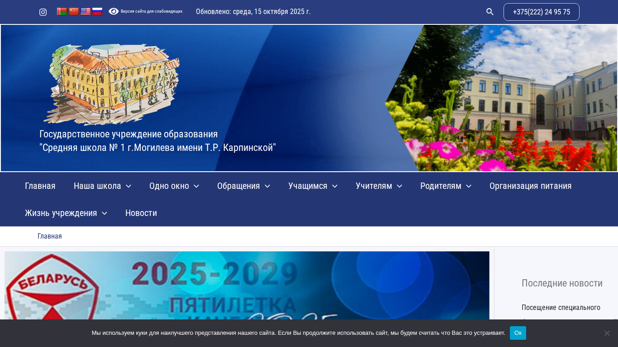Expand the «Учащимся» dropdown arrow
The image size is (618, 347).
335,186
